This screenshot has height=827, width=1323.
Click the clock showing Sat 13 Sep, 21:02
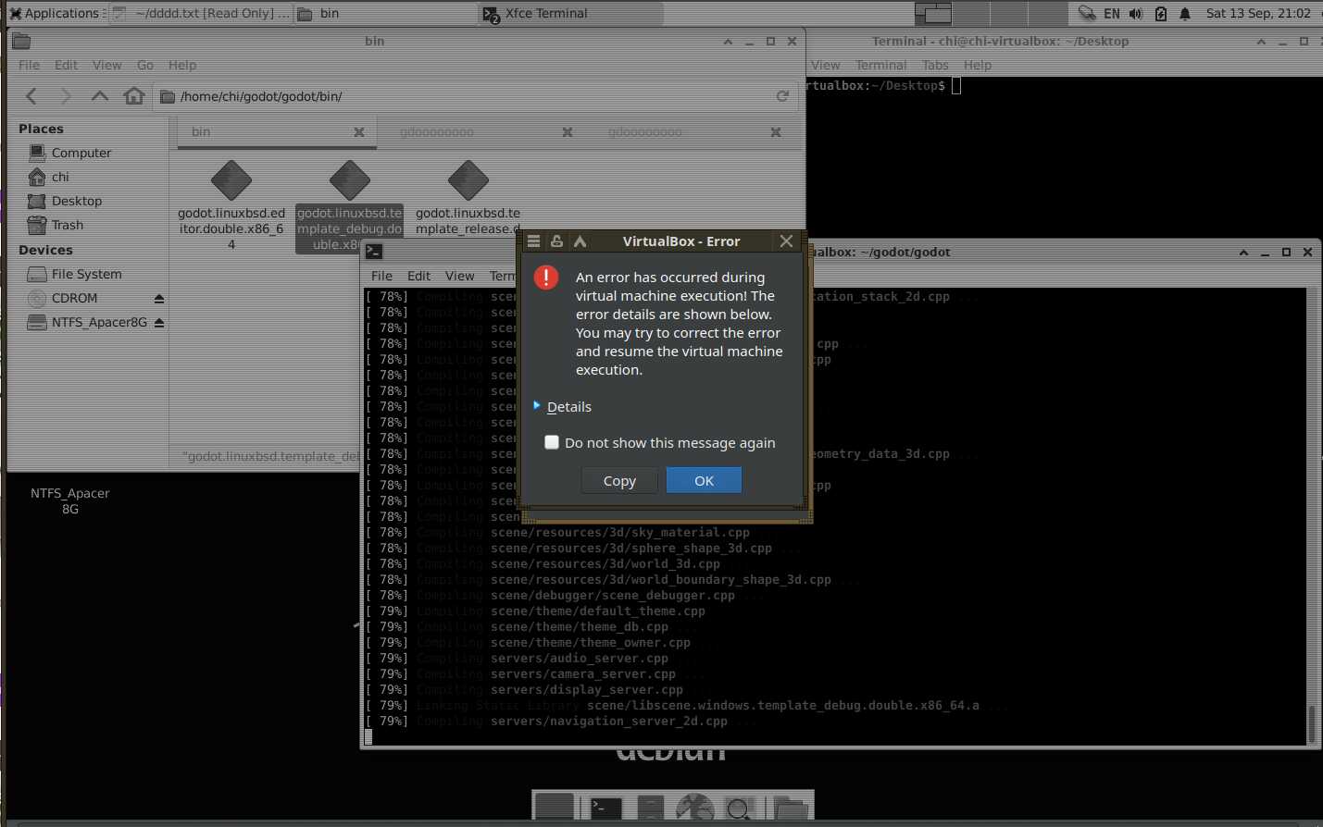pyautogui.click(x=1258, y=13)
